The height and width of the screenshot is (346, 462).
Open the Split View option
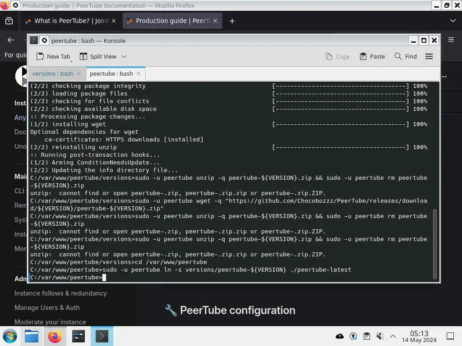(x=99, y=56)
